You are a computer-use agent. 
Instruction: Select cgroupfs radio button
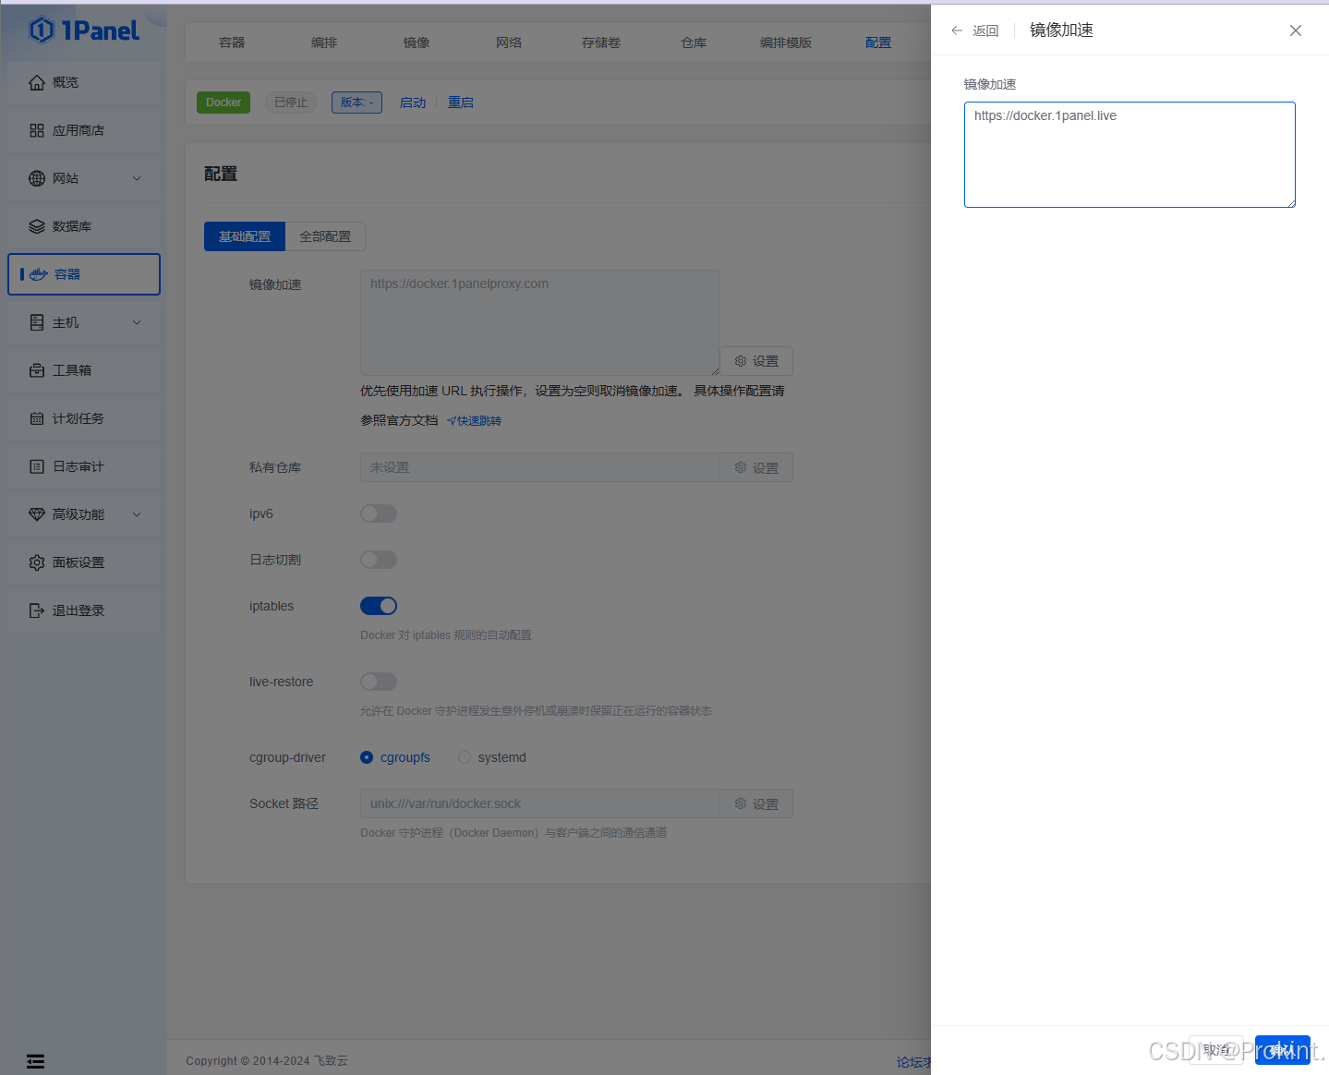coord(367,757)
